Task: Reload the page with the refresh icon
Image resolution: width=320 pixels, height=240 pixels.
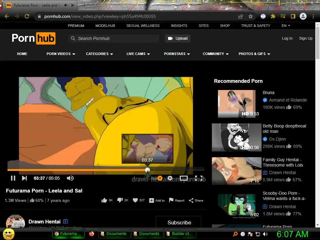Action: 27,16
